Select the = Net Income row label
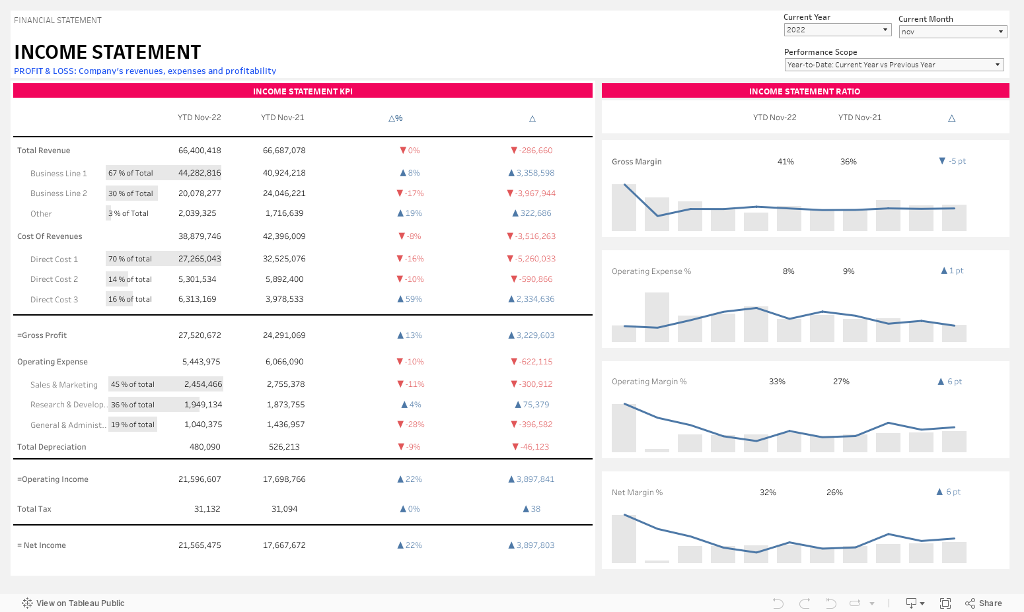 coord(42,545)
